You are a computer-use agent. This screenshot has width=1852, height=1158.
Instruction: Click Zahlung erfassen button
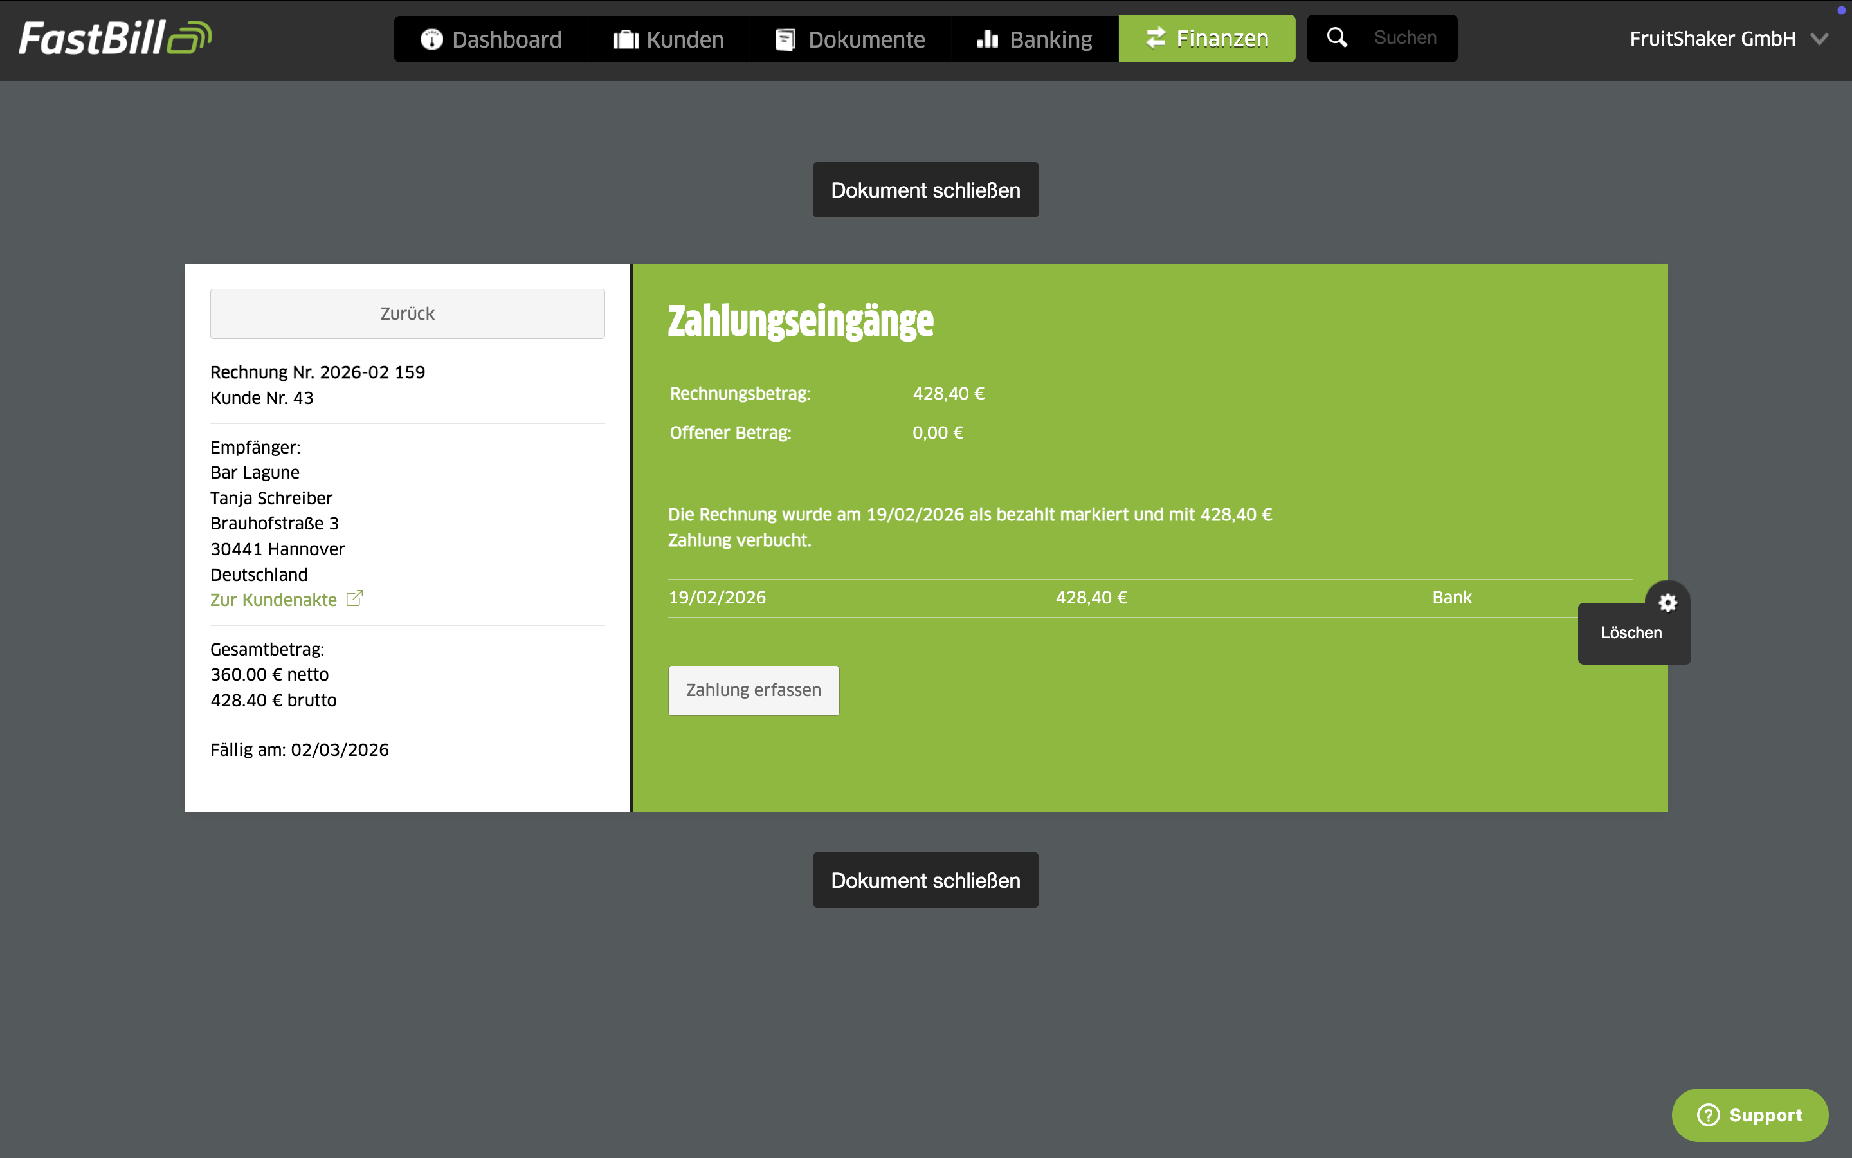coord(753,690)
